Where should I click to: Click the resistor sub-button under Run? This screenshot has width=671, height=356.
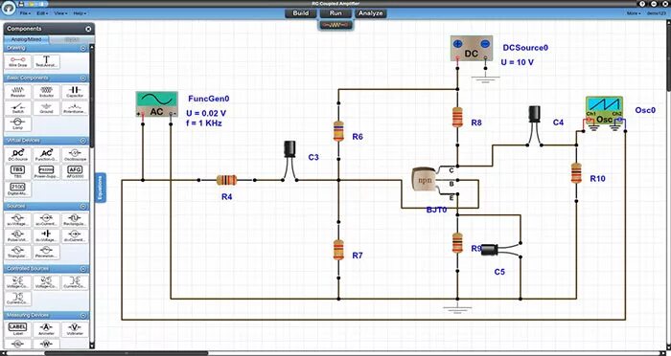[335, 25]
